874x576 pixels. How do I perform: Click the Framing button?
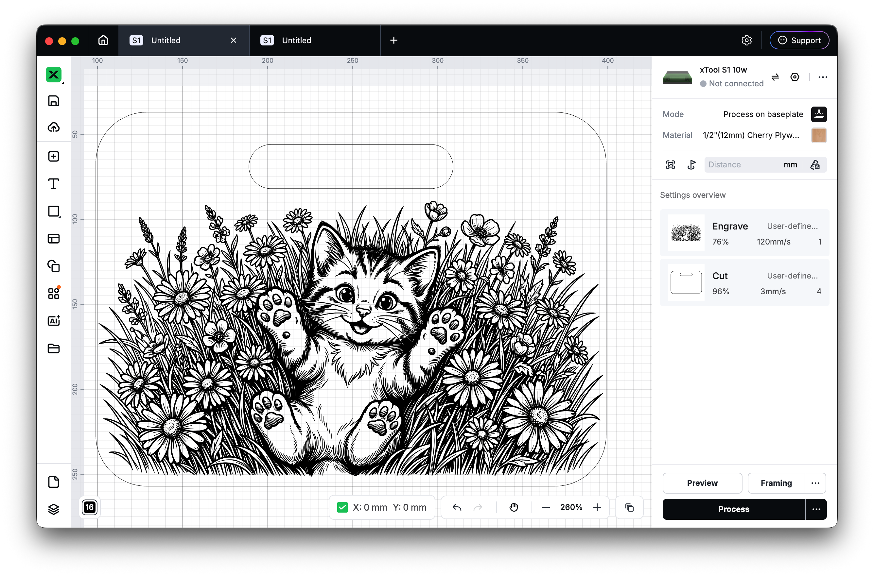coord(776,483)
